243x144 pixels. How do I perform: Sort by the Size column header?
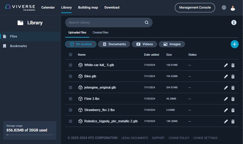click(x=169, y=55)
